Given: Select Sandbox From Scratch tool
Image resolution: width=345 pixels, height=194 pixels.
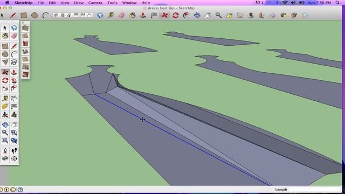Looking at the screenshot, I should click(25, 36).
